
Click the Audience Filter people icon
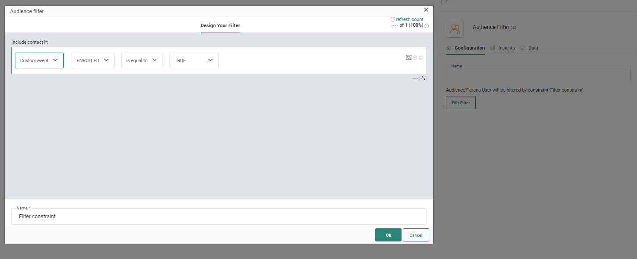tap(455, 29)
